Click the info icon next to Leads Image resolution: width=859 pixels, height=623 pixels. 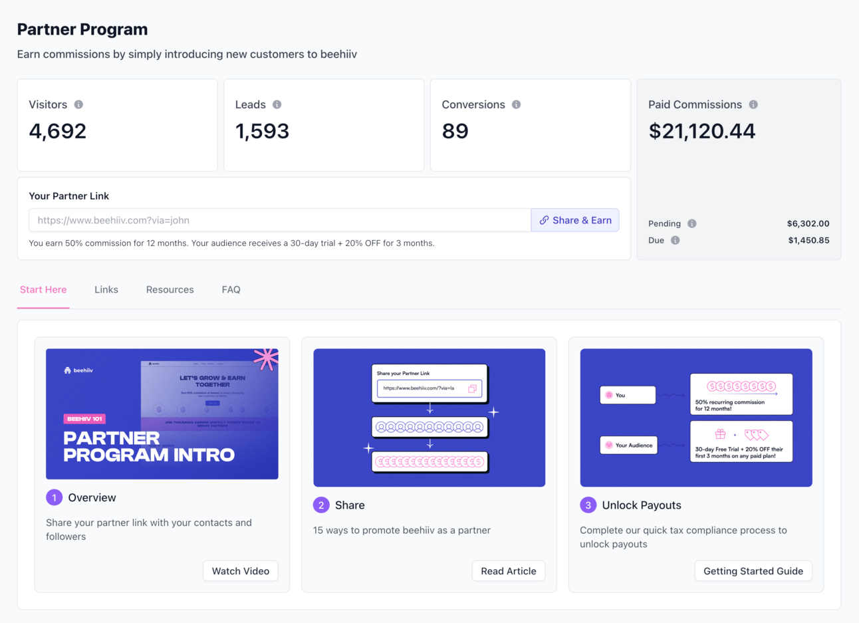pos(277,104)
